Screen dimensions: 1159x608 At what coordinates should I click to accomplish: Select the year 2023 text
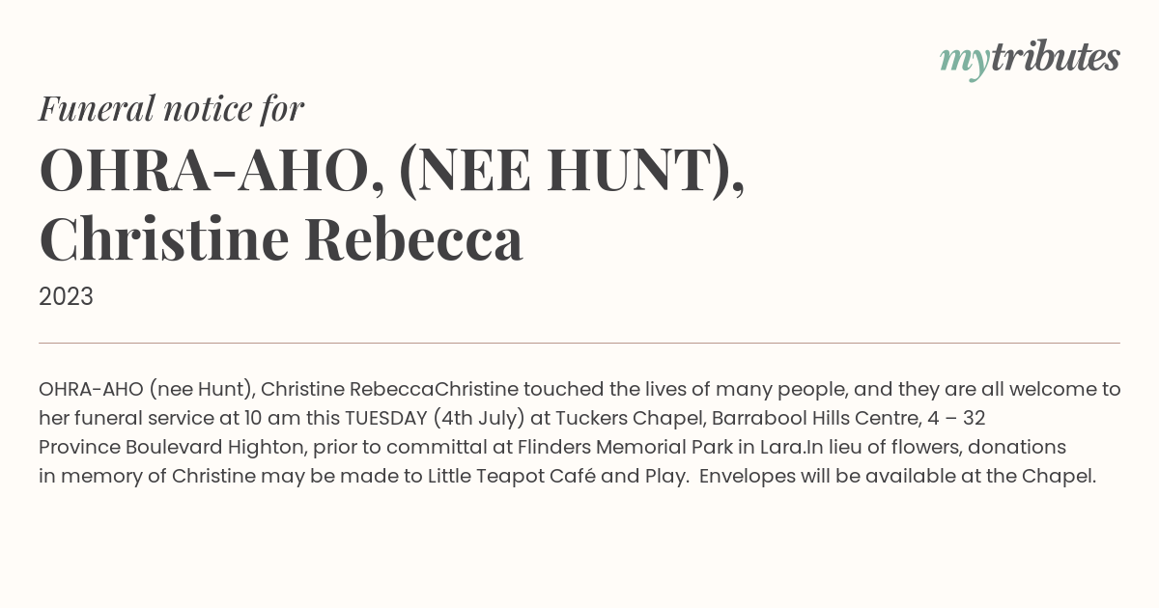(66, 297)
